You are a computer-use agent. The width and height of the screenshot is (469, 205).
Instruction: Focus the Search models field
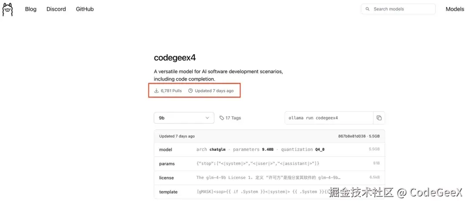point(398,9)
